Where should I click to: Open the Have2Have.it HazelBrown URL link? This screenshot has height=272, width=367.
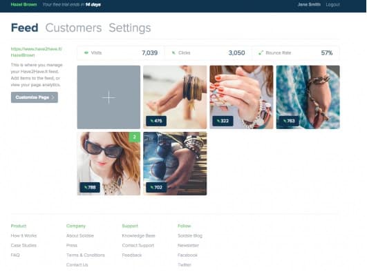[36, 52]
